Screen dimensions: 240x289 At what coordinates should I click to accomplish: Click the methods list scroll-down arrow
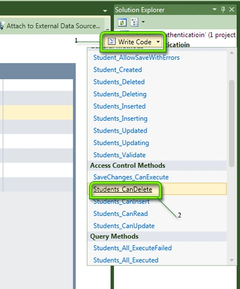(231, 260)
